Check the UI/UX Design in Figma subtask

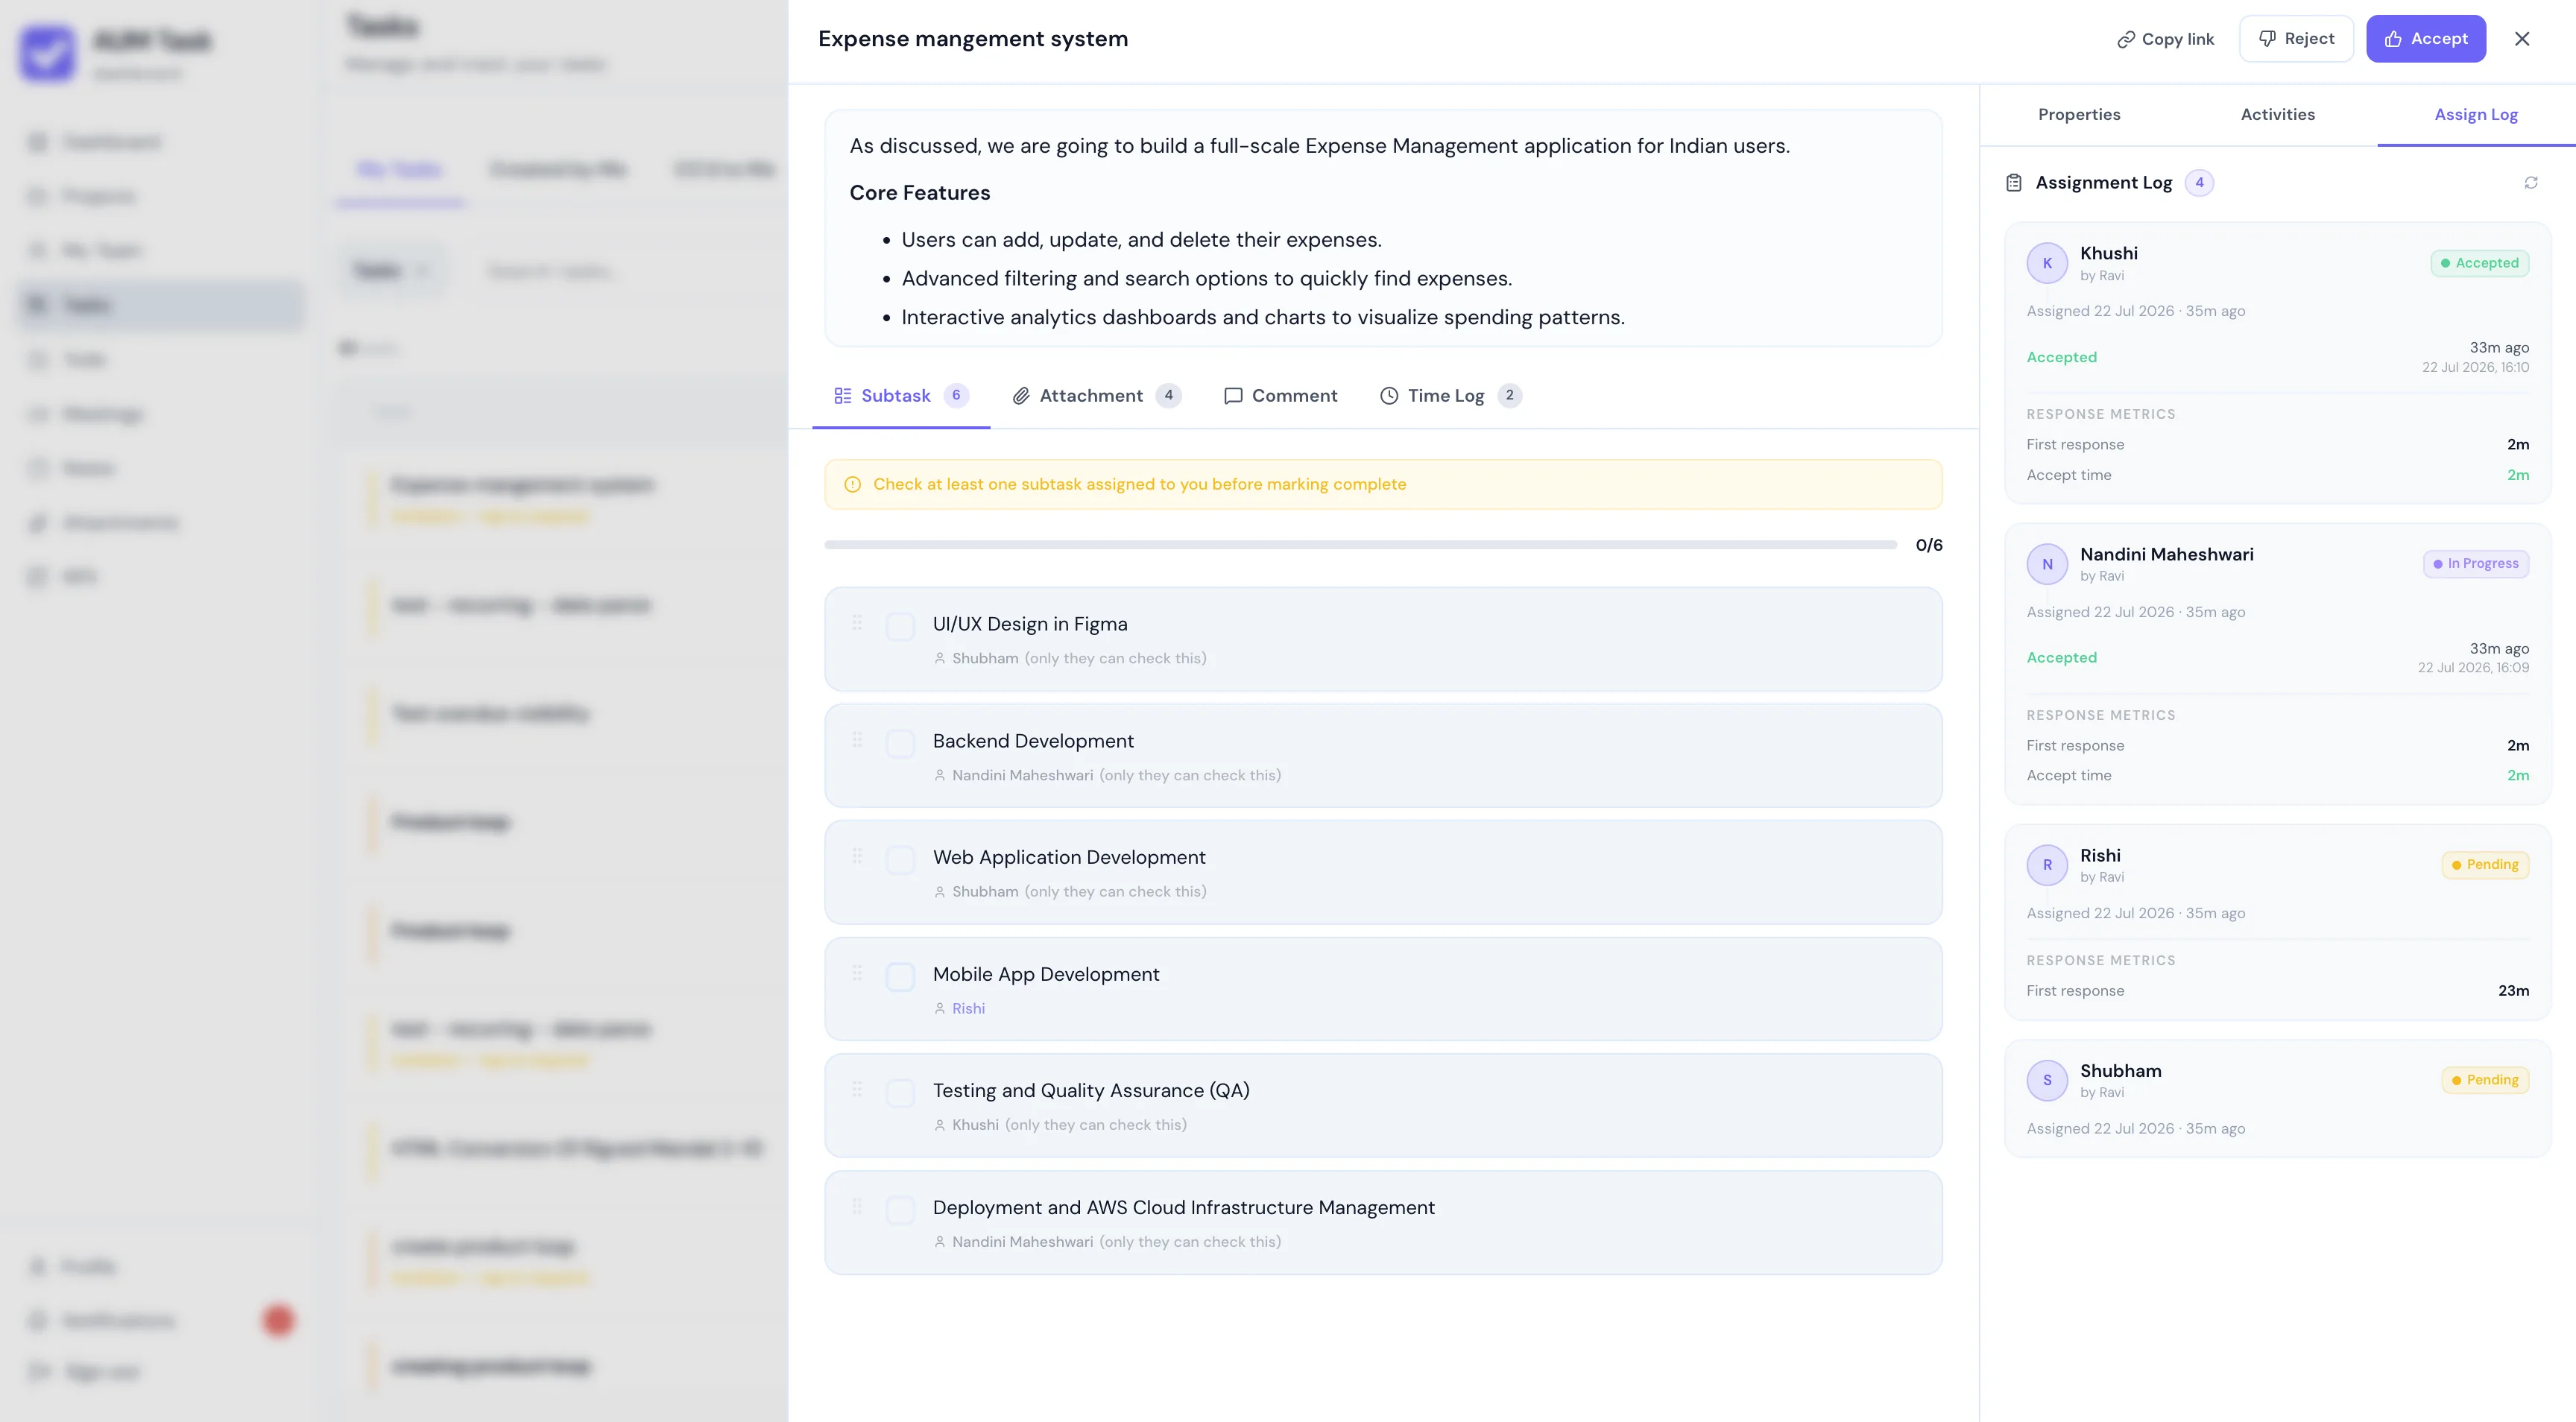click(900, 627)
